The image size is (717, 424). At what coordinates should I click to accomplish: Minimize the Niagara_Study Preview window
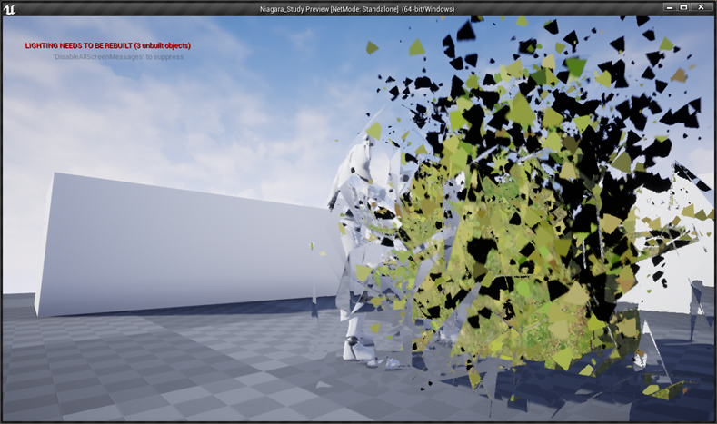[x=671, y=7]
